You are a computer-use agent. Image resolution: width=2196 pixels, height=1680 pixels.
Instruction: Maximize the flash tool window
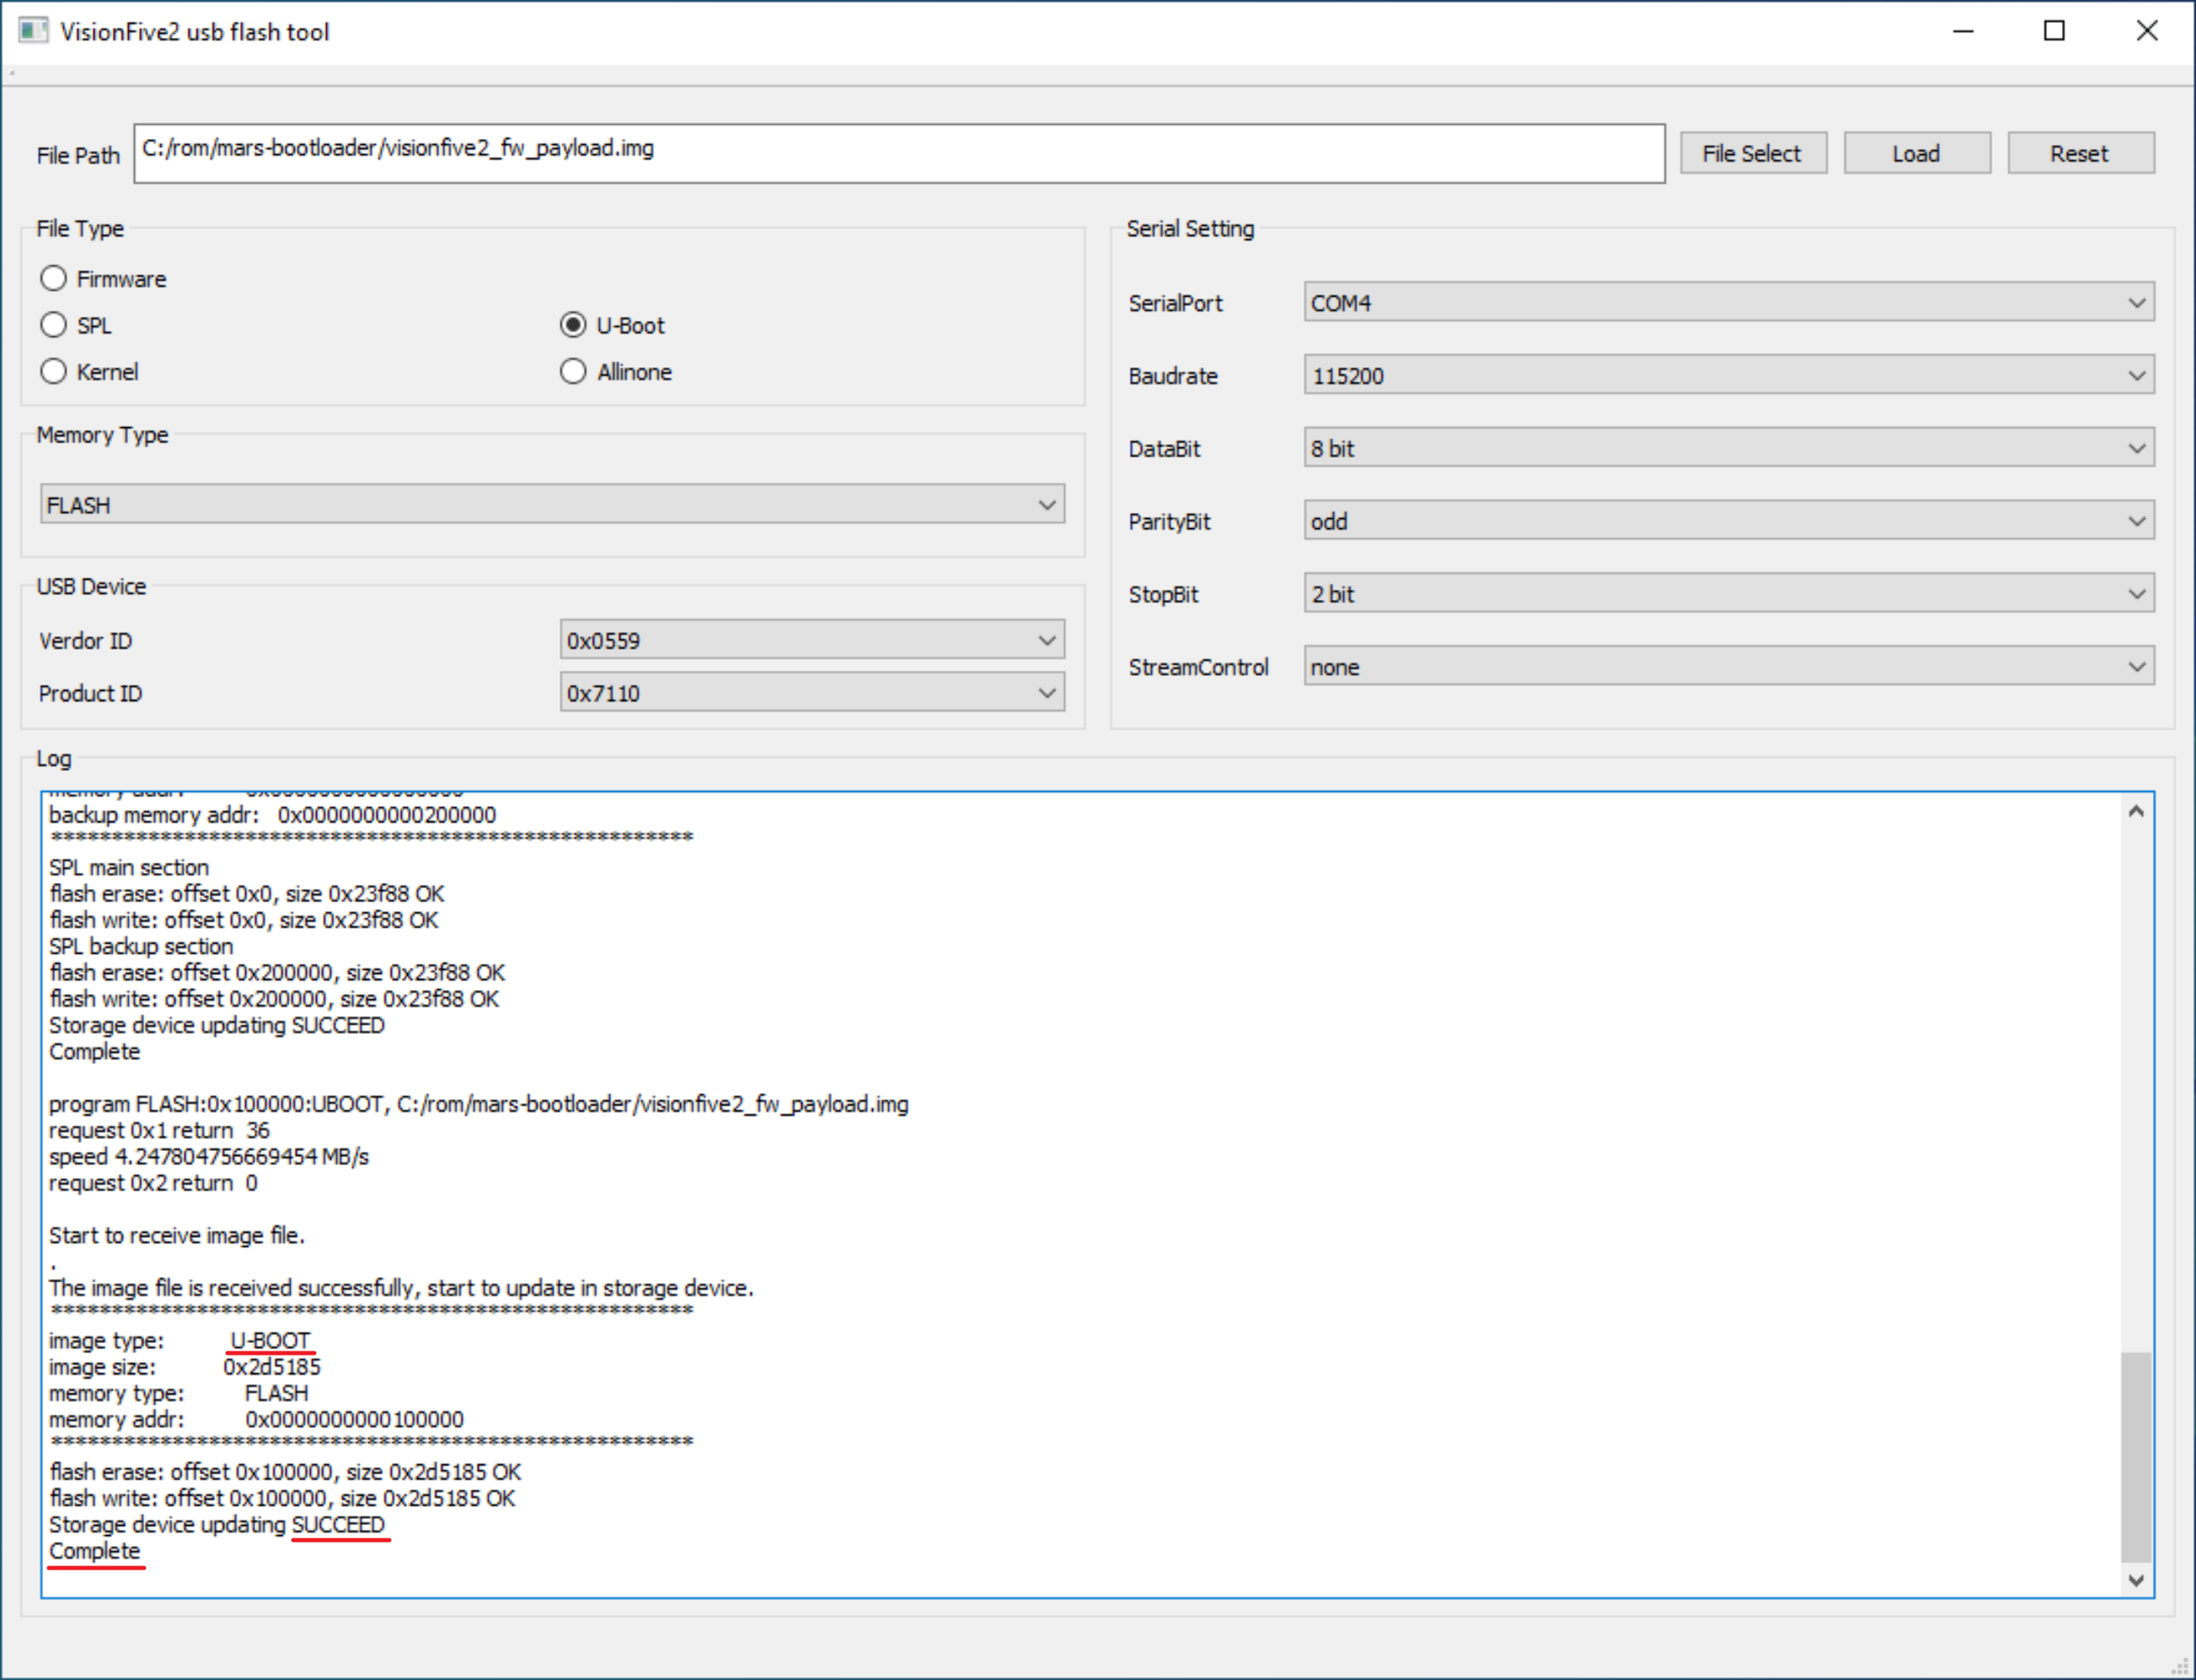pos(2054,31)
